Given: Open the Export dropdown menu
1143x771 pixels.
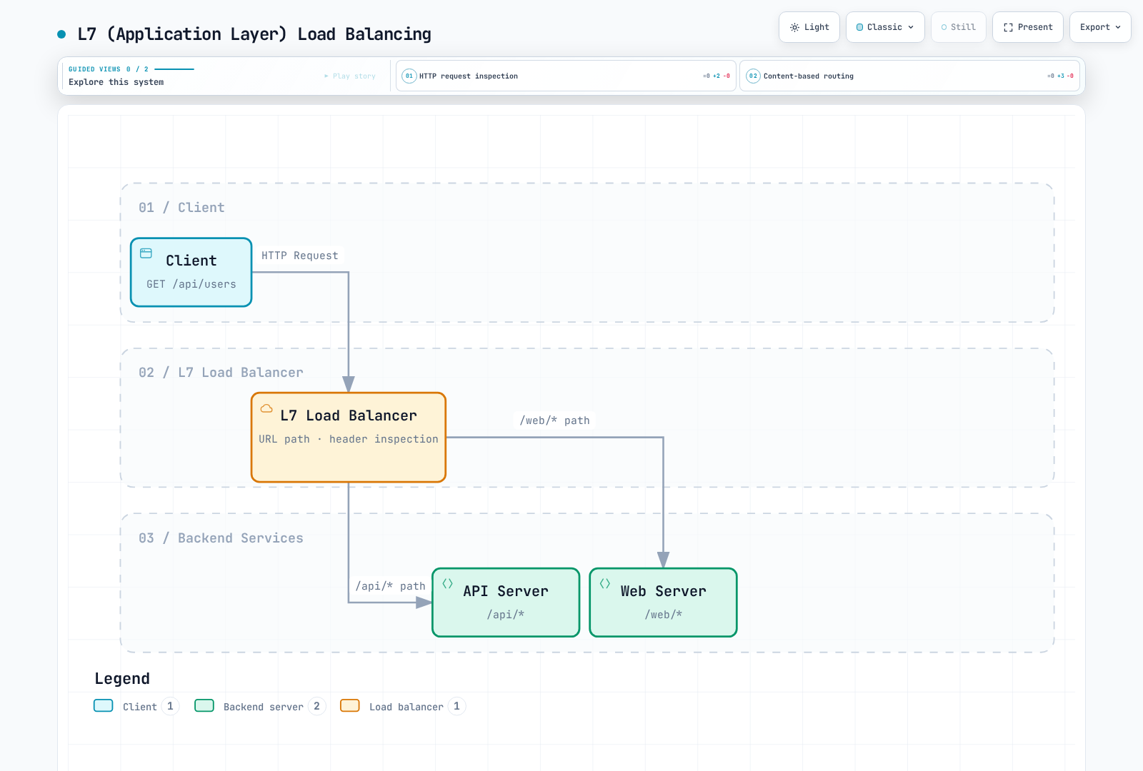Looking at the screenshot, I should 1100,27.
